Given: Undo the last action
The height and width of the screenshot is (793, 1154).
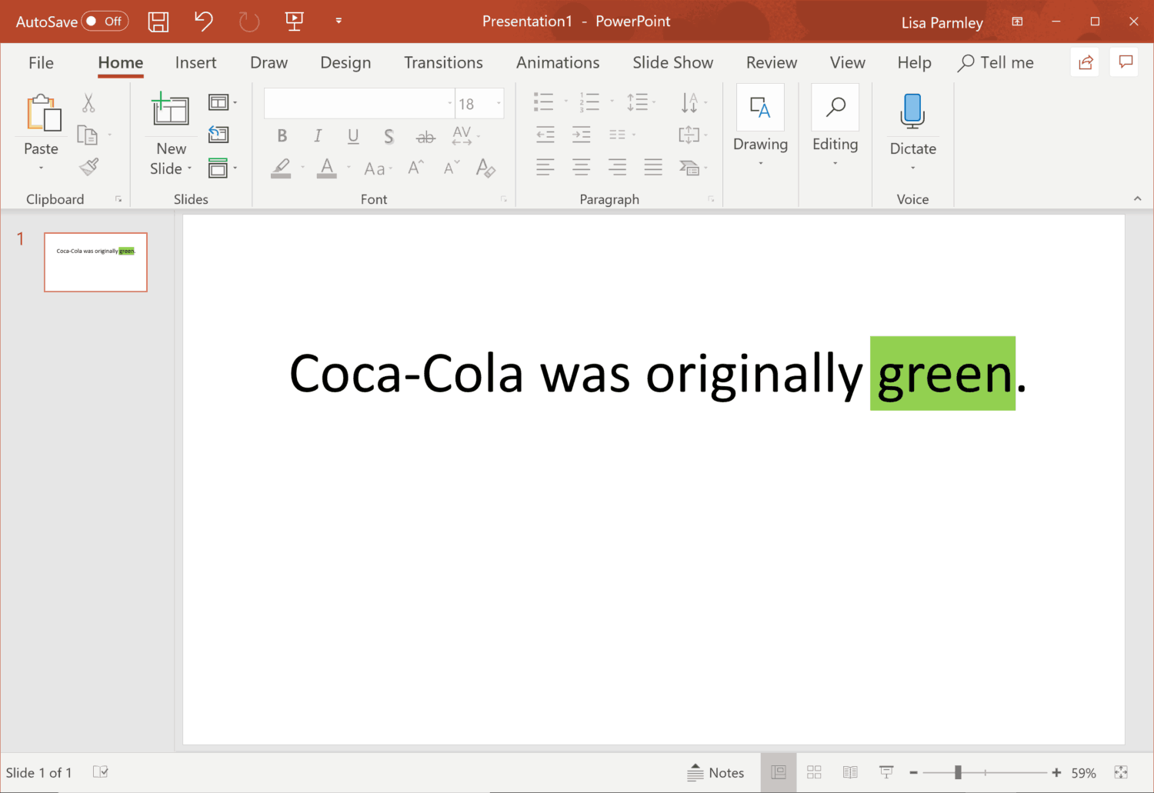Looking at the screenshot, I should pos(203,21).
